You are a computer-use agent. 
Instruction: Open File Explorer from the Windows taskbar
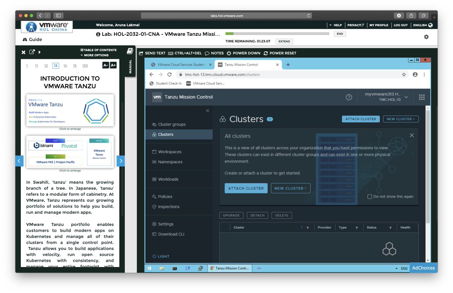162,268
